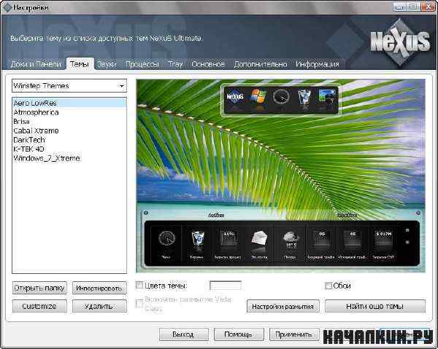Click the Выход button
This screenshot has height=349, width=438.
(183, 334)
